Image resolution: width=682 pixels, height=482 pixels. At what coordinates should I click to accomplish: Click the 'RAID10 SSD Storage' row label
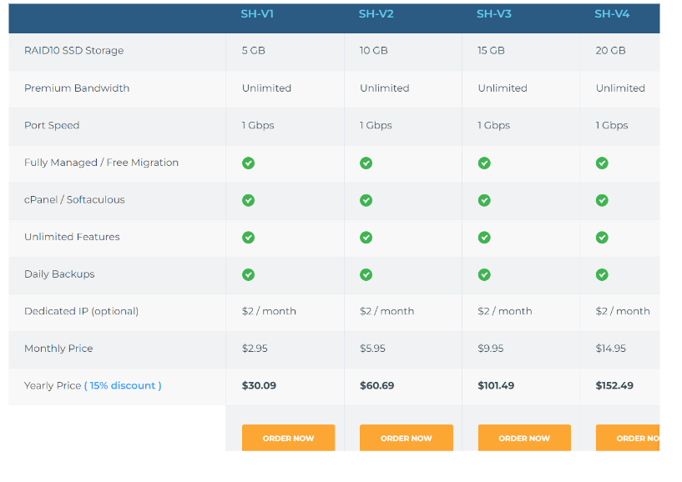coord(74,50)
